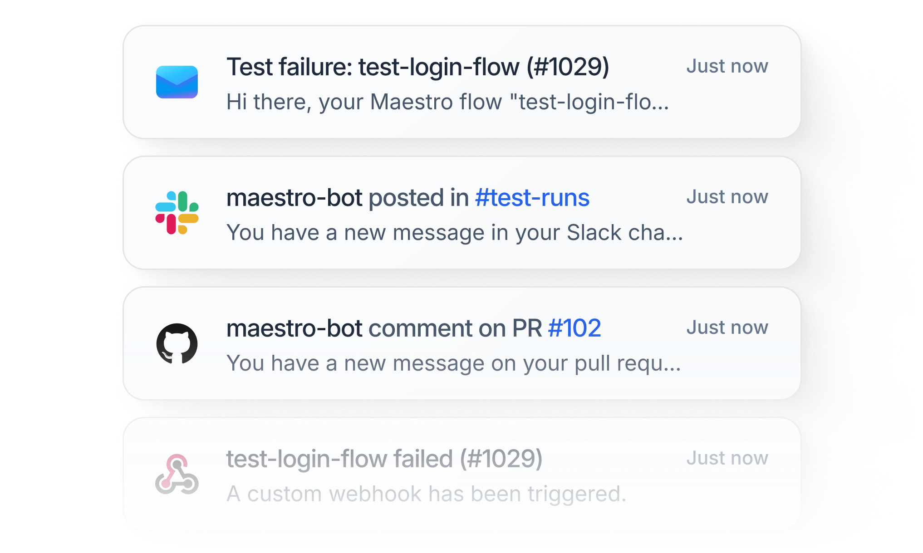The image size is (923, 553).
Task: Click 'Just now' on the webhook notification
Action: 727,458
